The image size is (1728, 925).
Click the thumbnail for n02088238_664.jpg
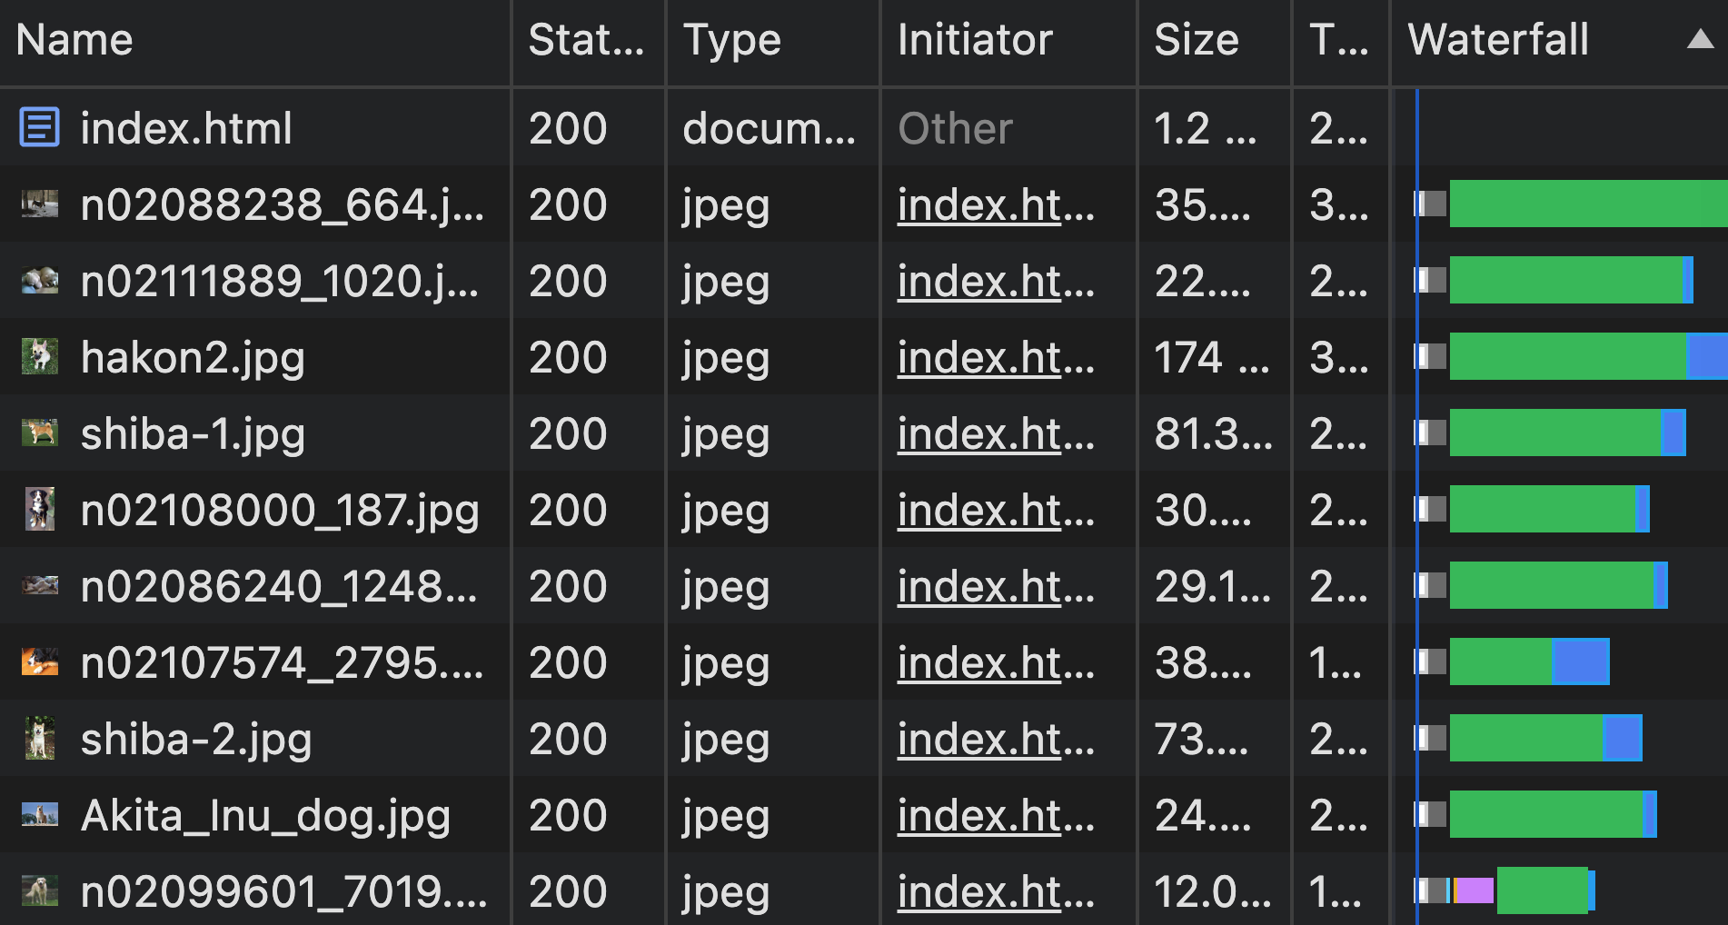pyautogui.click(x=38, y=204)
